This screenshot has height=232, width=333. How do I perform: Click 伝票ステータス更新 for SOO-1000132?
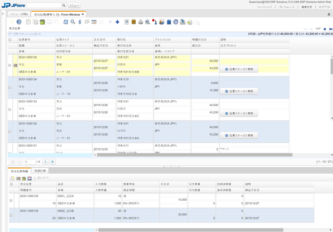coord(239,135)
